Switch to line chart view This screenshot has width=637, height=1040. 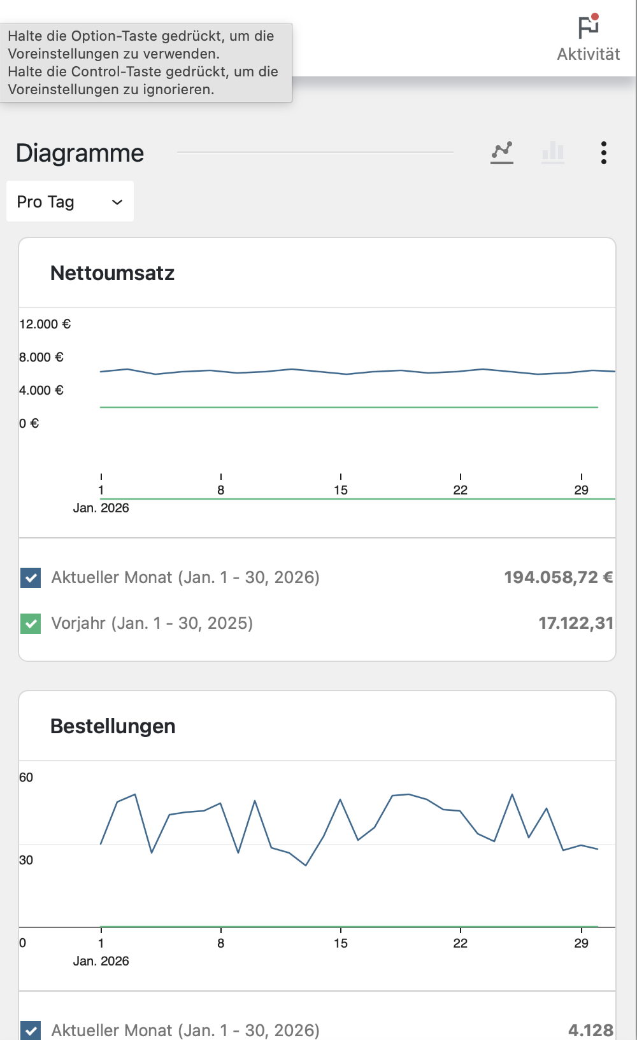[x=502, y=152]
